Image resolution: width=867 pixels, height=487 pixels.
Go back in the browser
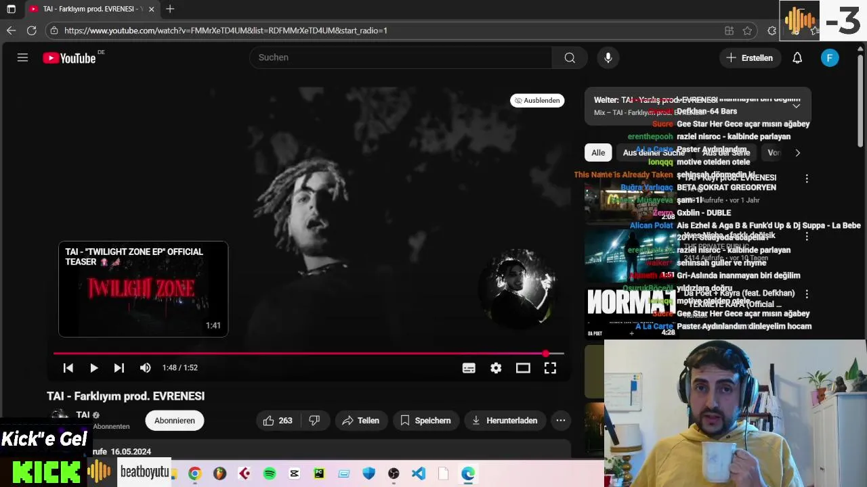11,30
